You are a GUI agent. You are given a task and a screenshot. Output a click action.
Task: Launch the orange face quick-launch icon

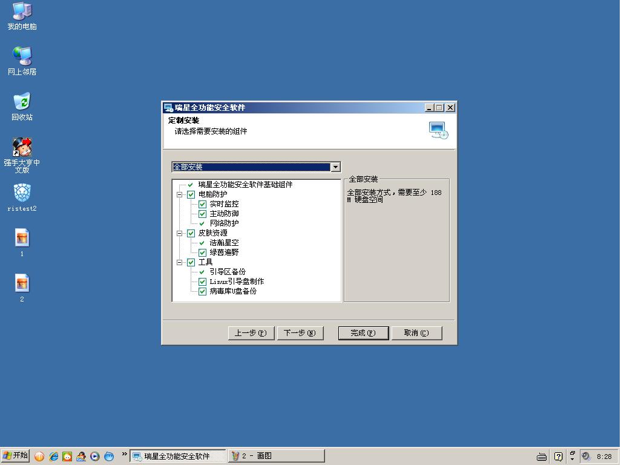coord(67,457)
